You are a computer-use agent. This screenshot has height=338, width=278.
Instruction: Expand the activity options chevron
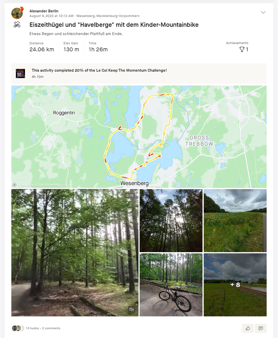click(x=263, y=12)
